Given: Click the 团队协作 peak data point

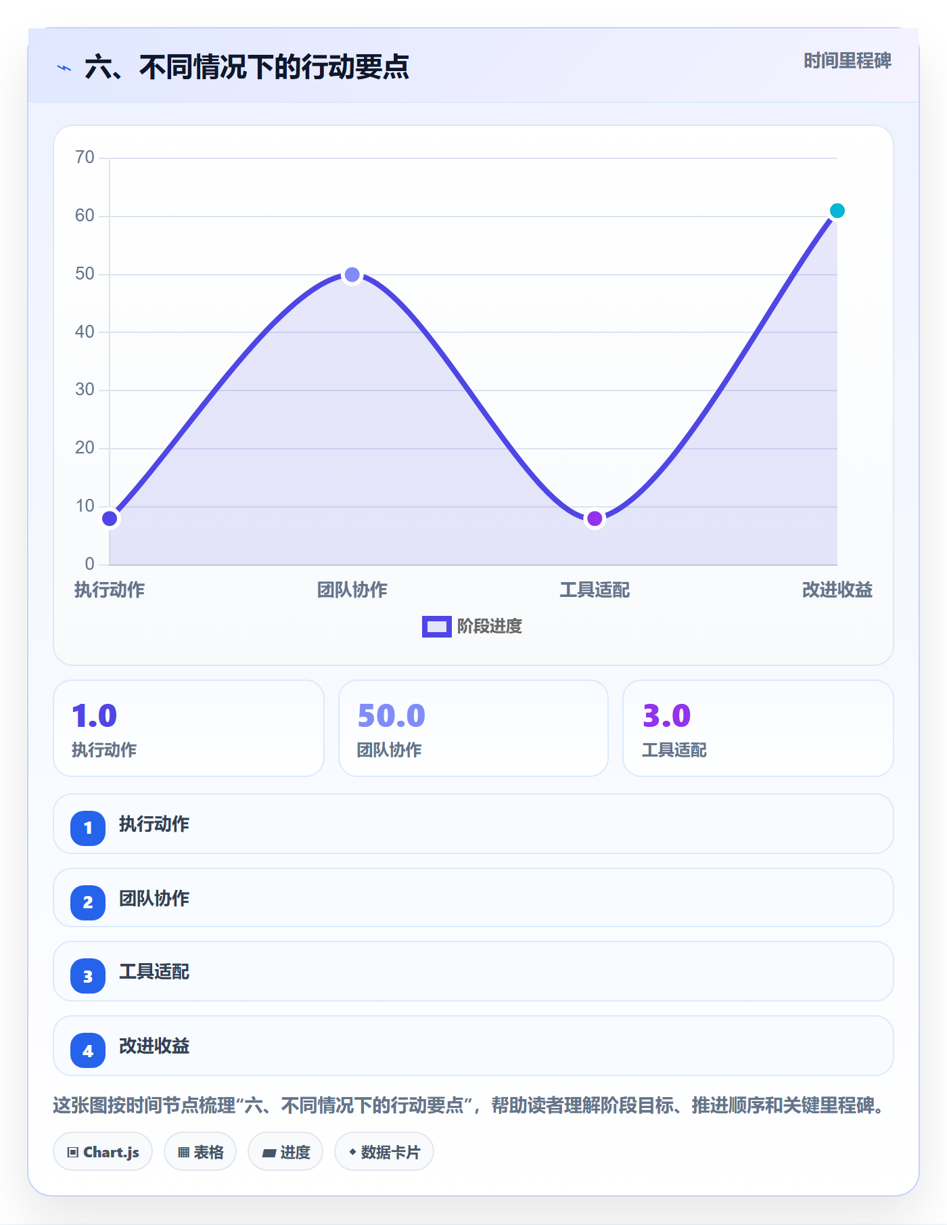Looking at the screenshot, I should [352, 275].
